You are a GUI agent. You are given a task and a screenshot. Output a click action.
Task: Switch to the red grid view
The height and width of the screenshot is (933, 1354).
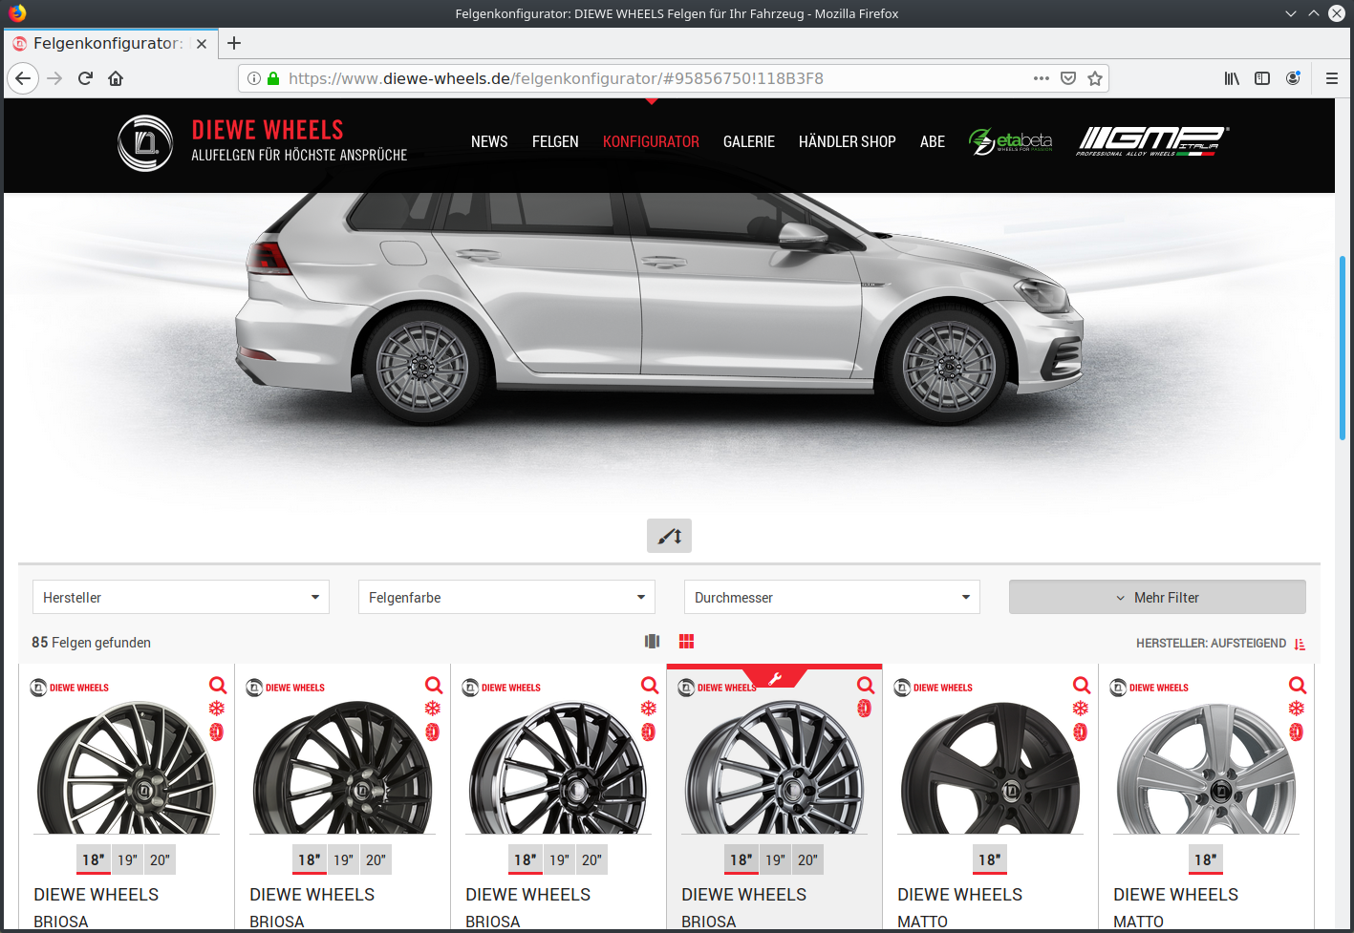(x=686, y=642)
